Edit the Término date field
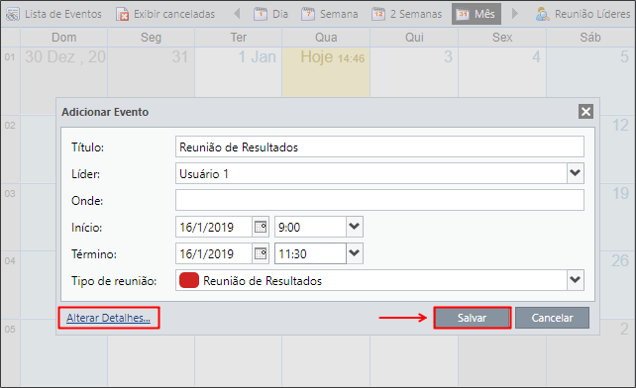The image size is (636, 388). tap(214, 253)
